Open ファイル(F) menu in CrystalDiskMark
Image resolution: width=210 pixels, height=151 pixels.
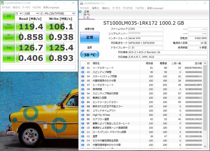coord(6,7)
